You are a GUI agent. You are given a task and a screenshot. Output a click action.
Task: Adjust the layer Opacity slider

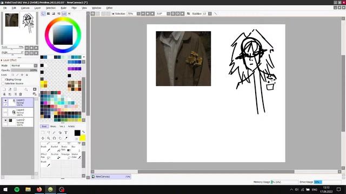[24, 71]
